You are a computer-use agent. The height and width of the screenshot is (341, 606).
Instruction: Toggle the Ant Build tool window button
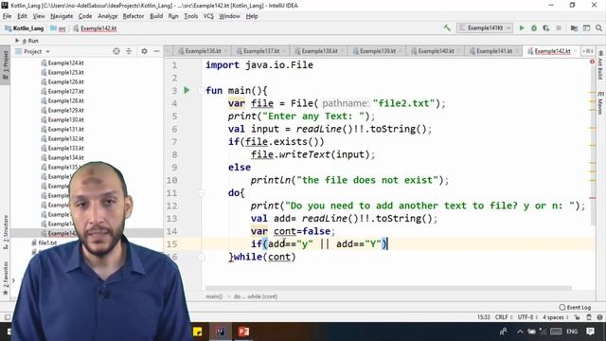(600, 65)
